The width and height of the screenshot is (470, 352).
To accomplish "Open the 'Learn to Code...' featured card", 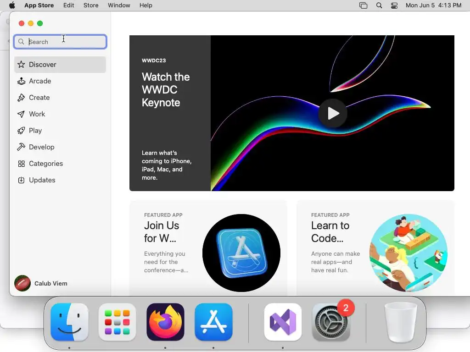I will coord(375,248).
